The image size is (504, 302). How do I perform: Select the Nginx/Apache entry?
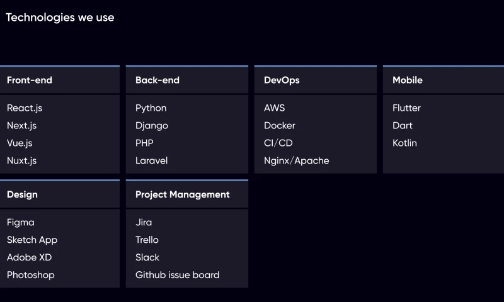[297, 161]
